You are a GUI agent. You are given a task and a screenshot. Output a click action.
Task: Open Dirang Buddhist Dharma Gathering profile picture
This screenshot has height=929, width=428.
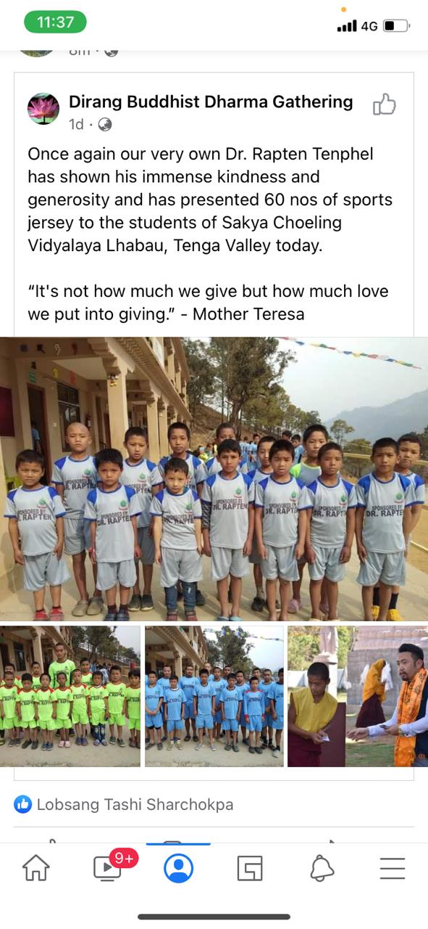point(43,109)
